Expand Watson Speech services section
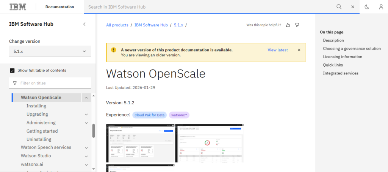This screenshot has width=388, height=172. coord(86,147)
